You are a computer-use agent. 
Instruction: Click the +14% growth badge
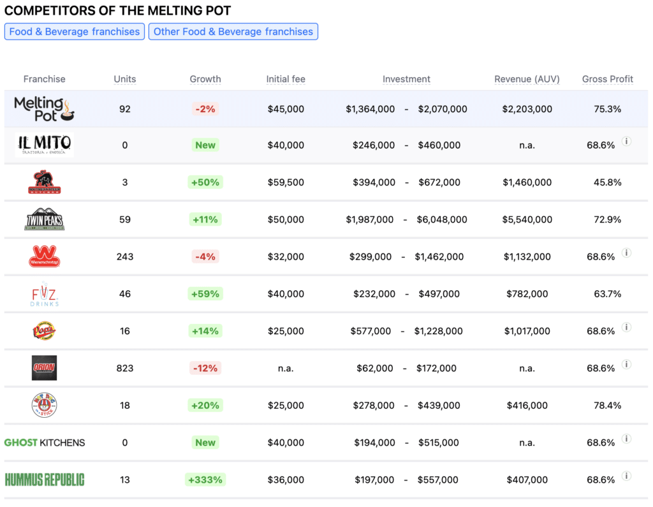coord(205,331)
